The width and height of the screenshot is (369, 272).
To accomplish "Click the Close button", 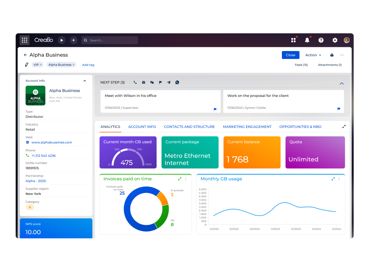I will pyautogui.click(x=290, y=55).
